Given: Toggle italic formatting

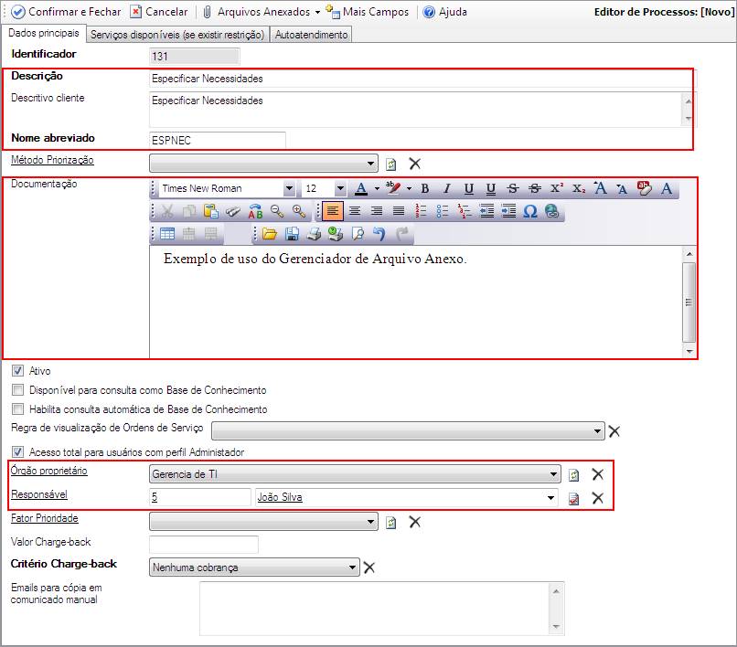Looking at the screenshot, I should pyautogui.click(x=447, y=188).
